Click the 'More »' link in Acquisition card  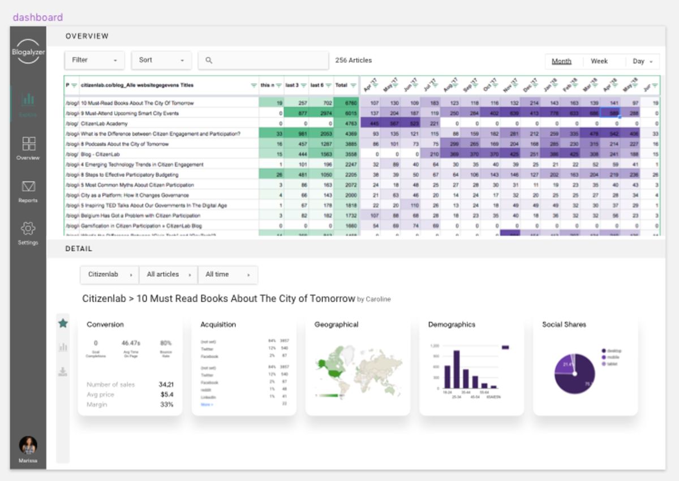pos(207,405)
